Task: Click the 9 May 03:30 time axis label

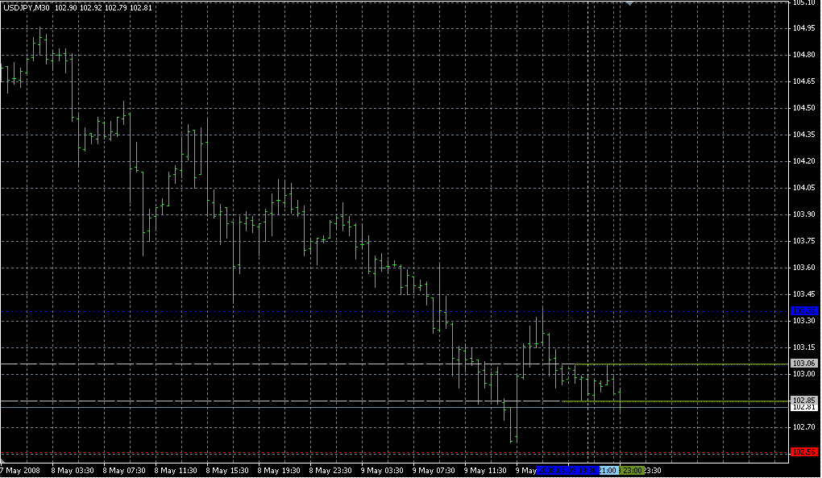Action: [x=381, y=470]
